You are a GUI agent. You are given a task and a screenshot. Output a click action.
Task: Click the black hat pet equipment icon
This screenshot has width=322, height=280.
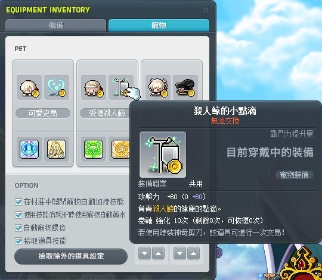[185, 87]
